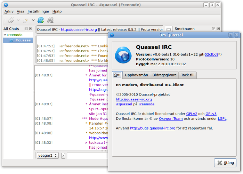Open the LGPL license link
Screen dimensions: 243x174
(222, 118)
